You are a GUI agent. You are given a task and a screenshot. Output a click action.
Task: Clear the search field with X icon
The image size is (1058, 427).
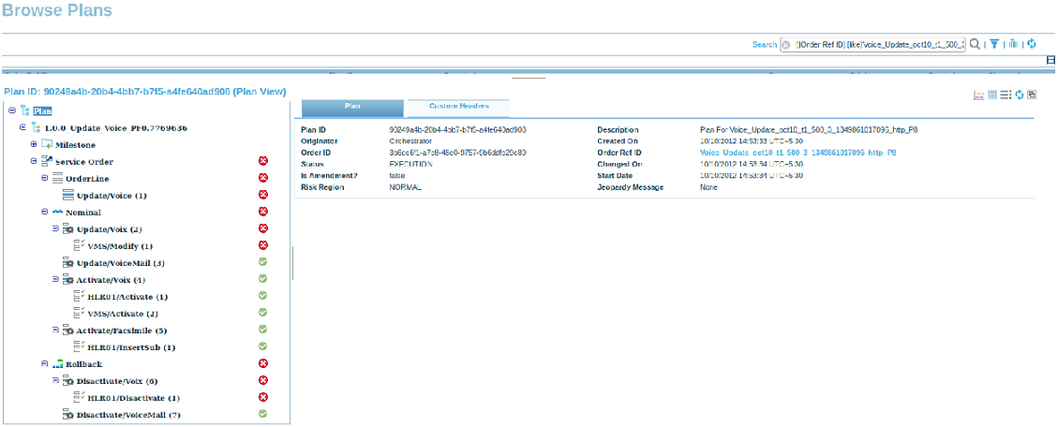tap(786, 45)
